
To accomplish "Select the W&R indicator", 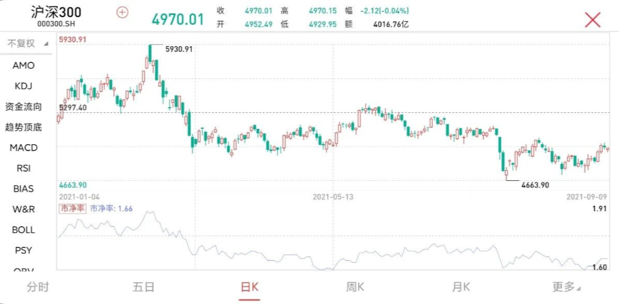I will [23, 210].
